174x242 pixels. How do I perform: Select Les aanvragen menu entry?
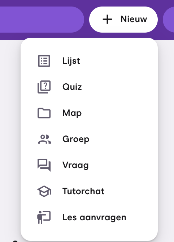click(89, 217)
